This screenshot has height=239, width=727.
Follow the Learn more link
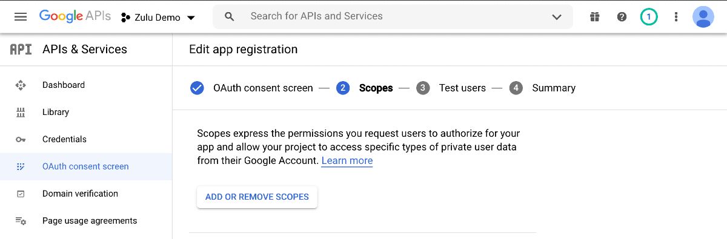[x=347, y=161]
